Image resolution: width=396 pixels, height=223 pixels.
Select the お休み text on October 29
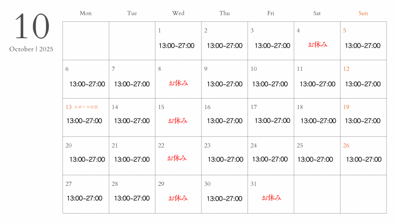tap(178, 198)
